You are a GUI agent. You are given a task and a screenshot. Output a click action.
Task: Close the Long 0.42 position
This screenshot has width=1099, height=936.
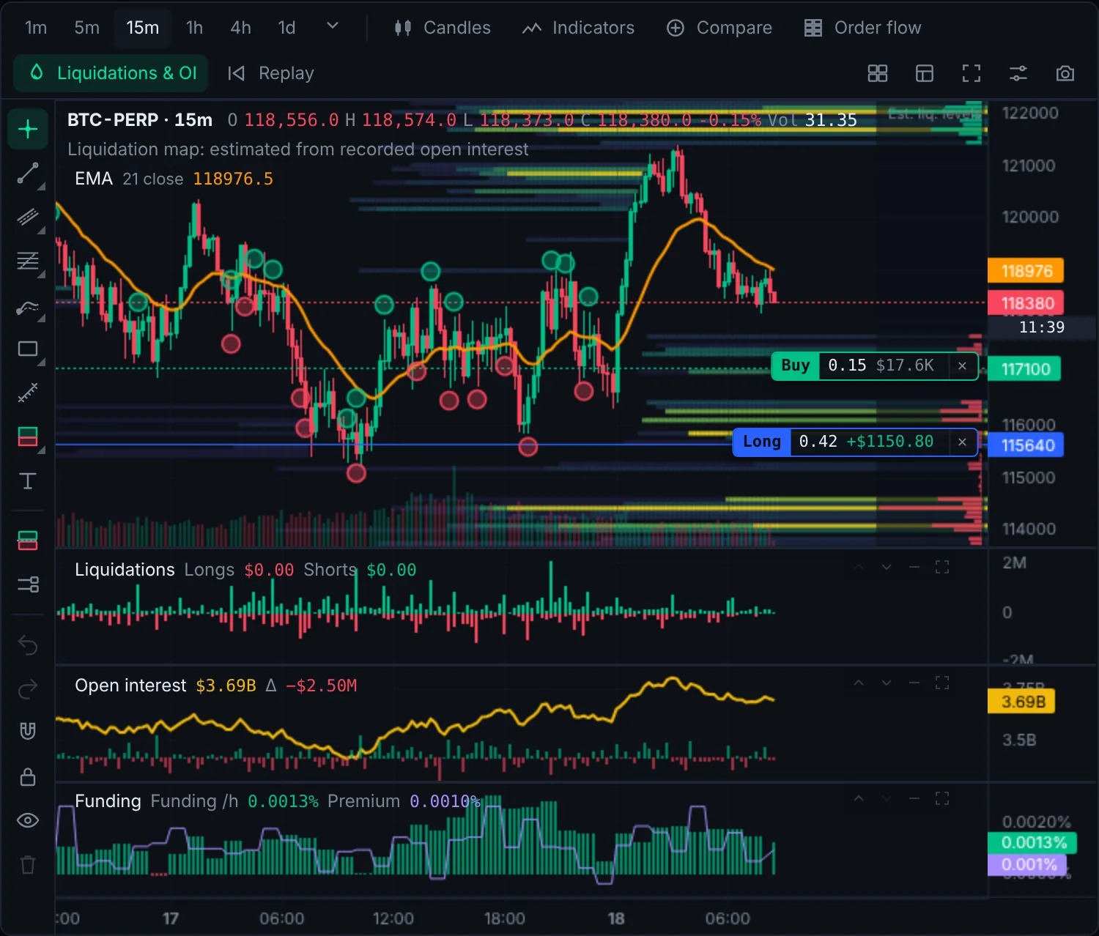coord(962,442)
